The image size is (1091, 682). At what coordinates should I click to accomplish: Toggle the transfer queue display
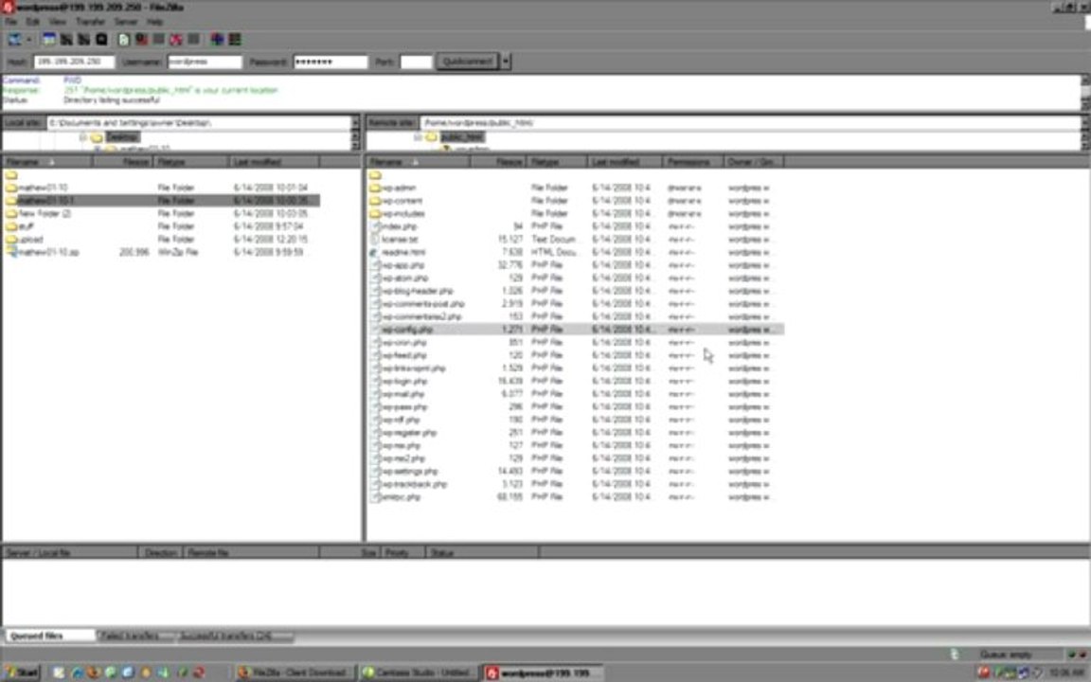[101, 40]
